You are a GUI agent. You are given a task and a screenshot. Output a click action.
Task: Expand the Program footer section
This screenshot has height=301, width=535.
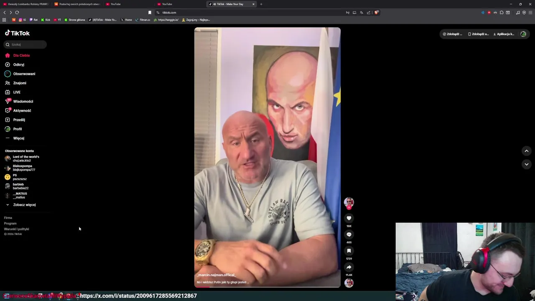click(10, 223)
